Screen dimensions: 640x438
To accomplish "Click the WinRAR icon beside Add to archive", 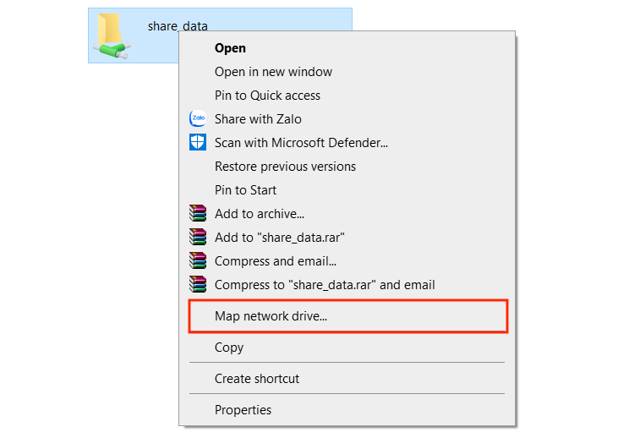I will pyautogui.click(x=198, y=214).
